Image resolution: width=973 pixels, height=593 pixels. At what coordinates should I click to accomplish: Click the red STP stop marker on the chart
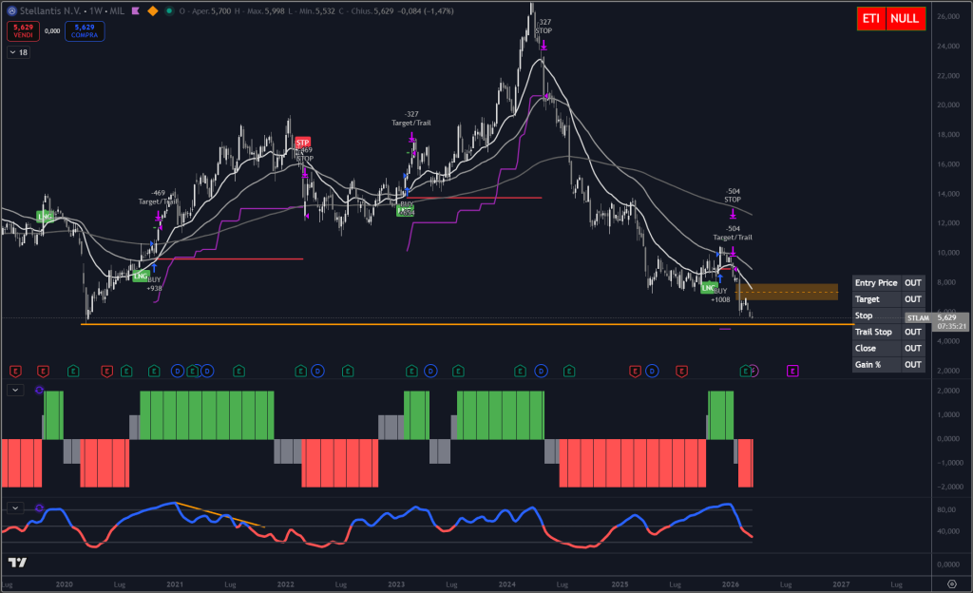[302, 142]
